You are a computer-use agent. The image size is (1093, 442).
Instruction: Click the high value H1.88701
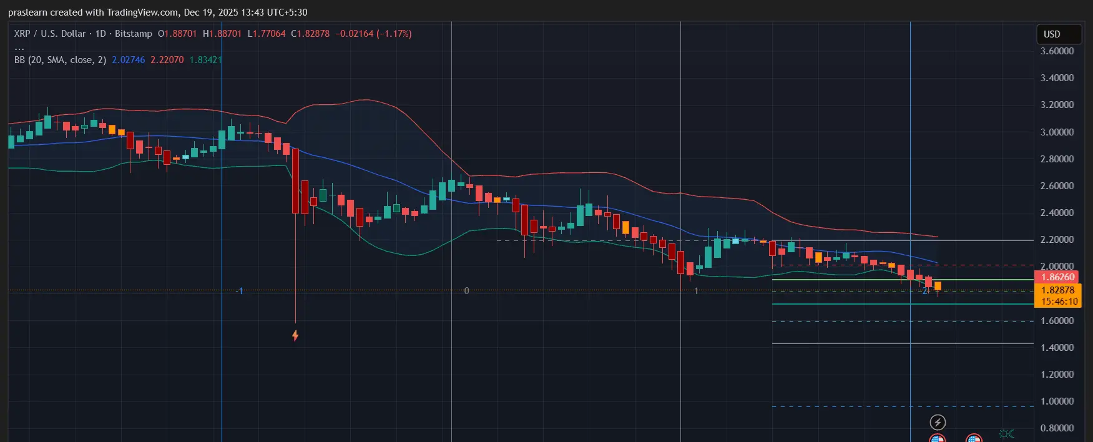coord(222,34)
